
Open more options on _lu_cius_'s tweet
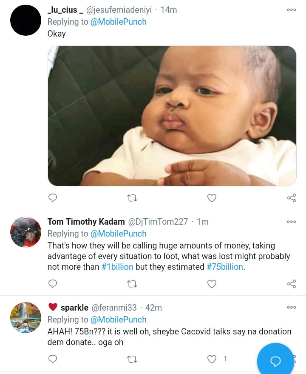(x=292, y=10)
